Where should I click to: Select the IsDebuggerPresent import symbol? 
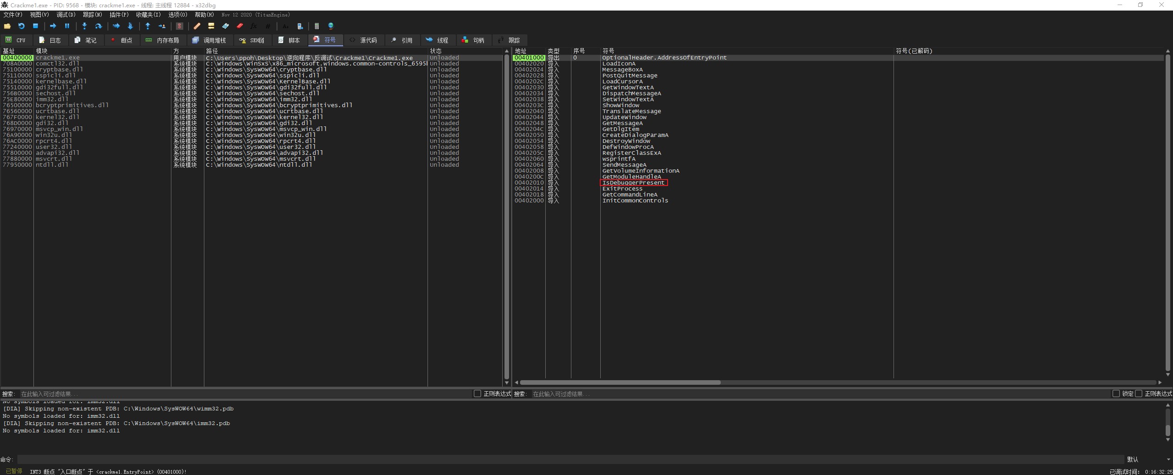633,183
